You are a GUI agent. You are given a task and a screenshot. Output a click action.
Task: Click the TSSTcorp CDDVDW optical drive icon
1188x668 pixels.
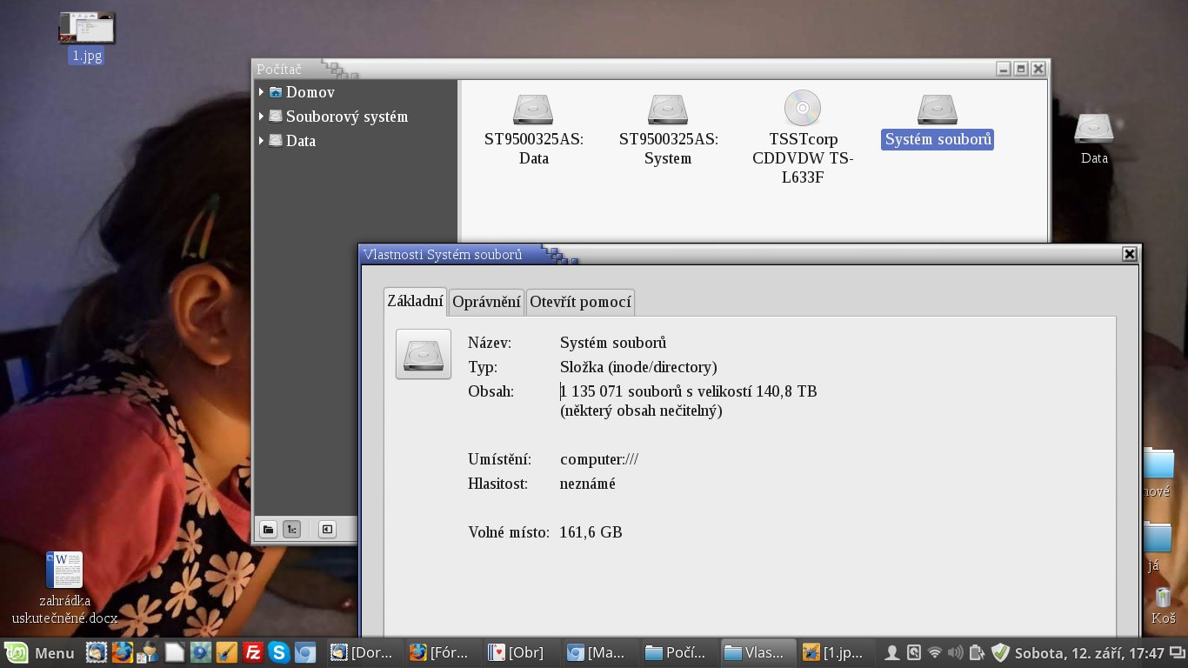click(802, 109)
